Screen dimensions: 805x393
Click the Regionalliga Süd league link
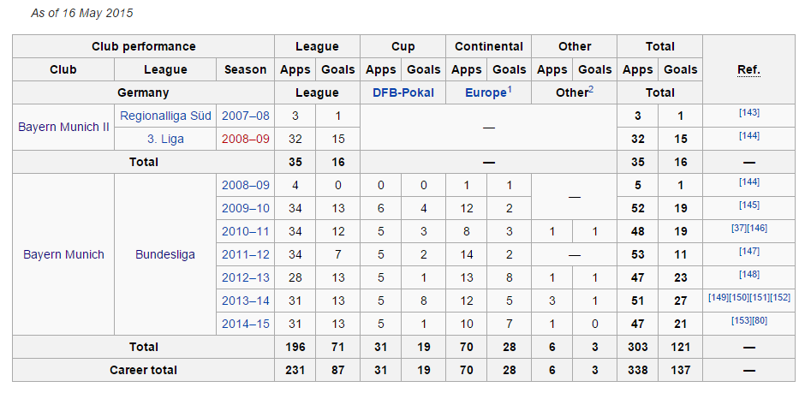164,115
